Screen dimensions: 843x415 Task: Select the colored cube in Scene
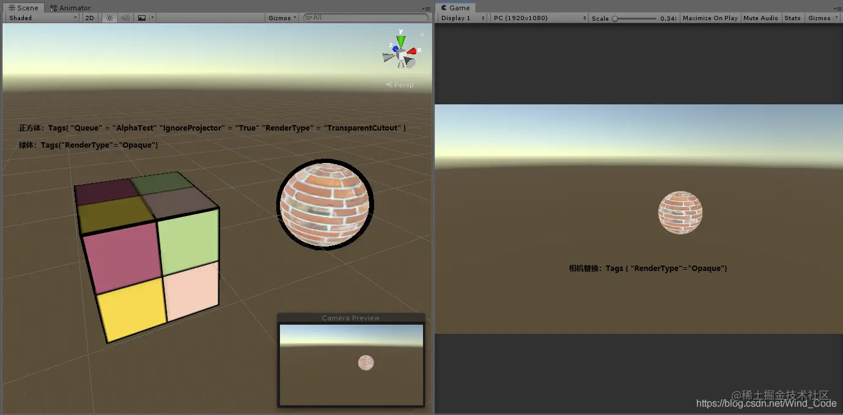pos(148,256)
